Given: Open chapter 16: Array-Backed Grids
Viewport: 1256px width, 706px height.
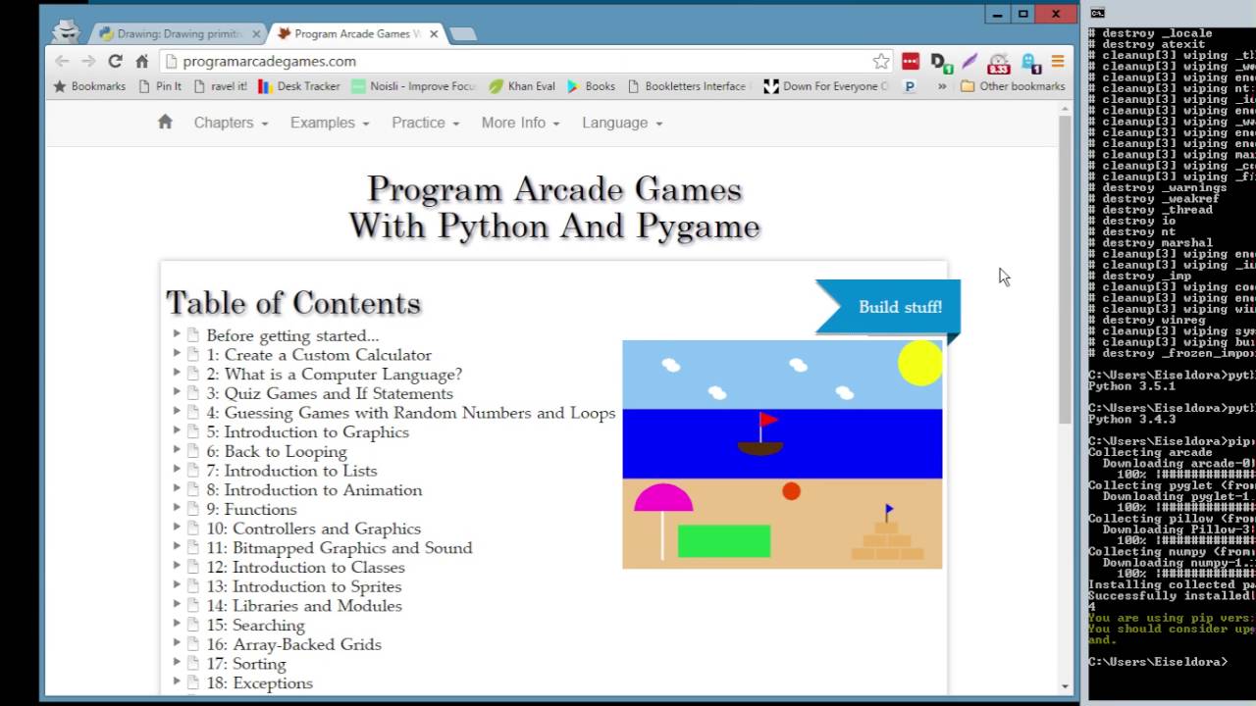Looking at the screenshot, I should 293,644.
